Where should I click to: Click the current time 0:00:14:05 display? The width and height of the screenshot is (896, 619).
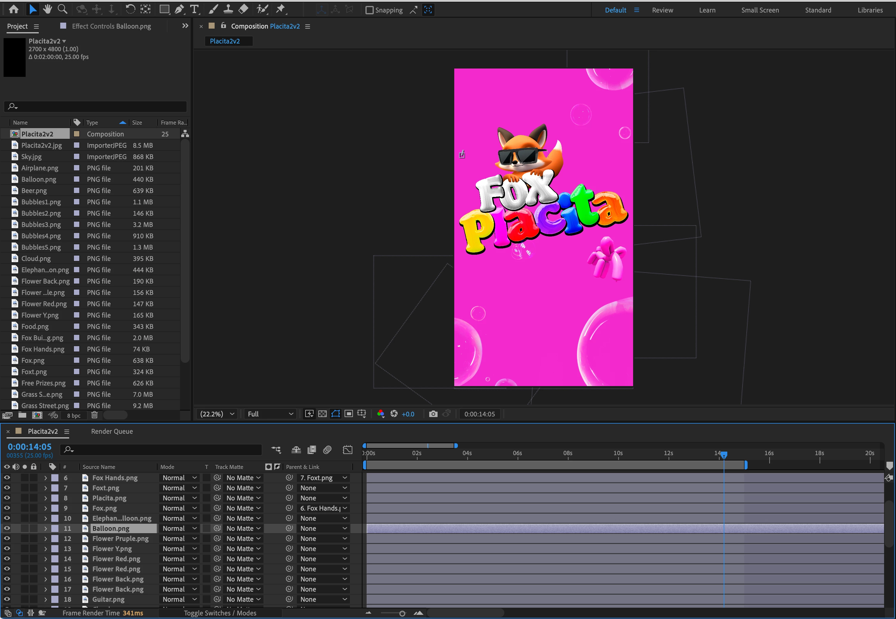point(30,447)
